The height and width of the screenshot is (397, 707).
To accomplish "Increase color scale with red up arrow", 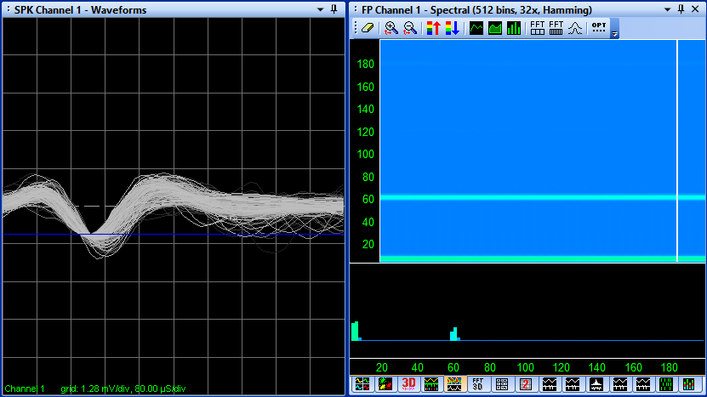I will [433, 28].
